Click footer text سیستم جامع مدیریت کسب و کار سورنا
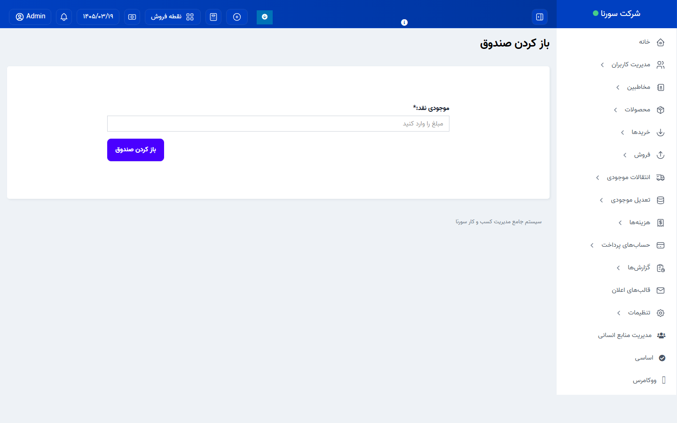 pos(498,221)
